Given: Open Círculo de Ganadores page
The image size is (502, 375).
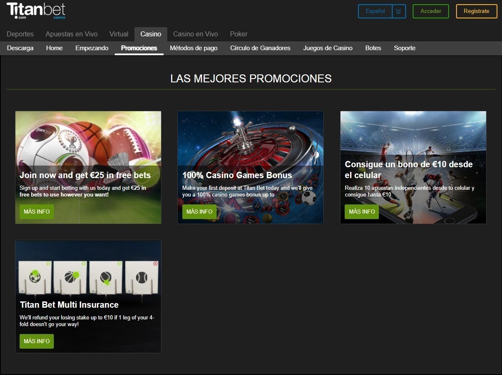Looking at the screenshot, I should [x=260, y=48].
